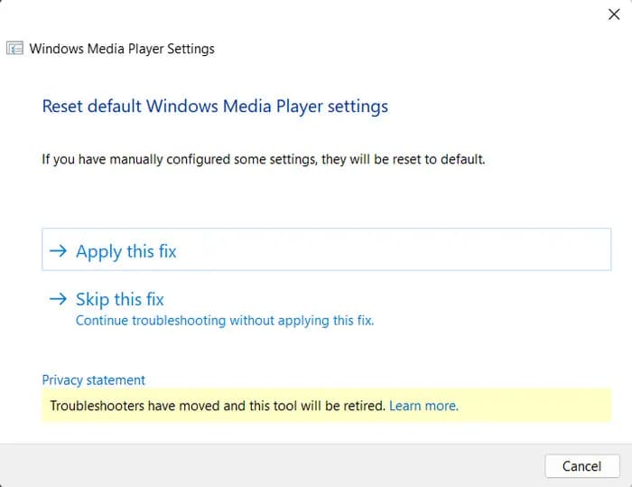Follow the Learn more link
This screenshot has height=487, width=632.
(x=423, y=407)
